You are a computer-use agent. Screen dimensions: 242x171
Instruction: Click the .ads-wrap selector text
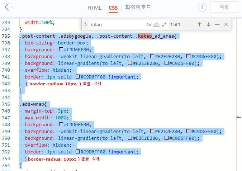point(32,104)
